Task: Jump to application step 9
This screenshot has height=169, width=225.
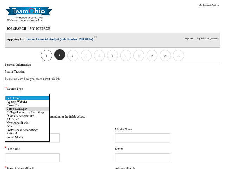Action: click(152, 56)
